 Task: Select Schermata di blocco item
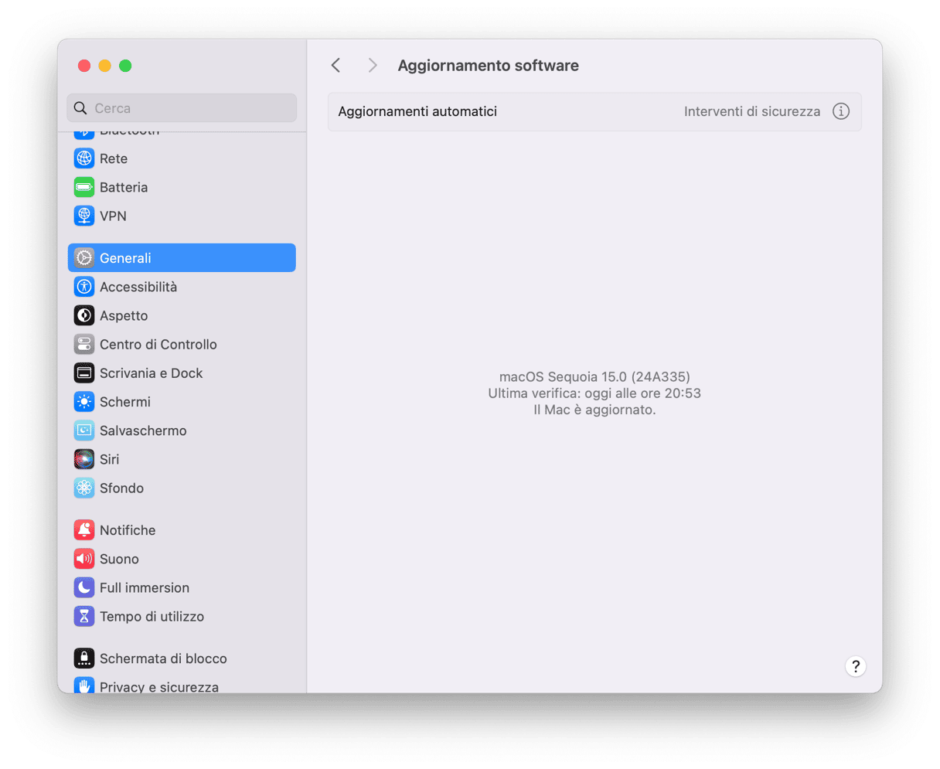[x=163, y=658]
